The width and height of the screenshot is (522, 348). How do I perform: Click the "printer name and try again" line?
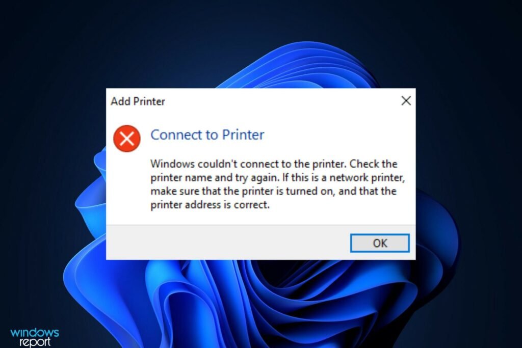click(x=277, y=177)
